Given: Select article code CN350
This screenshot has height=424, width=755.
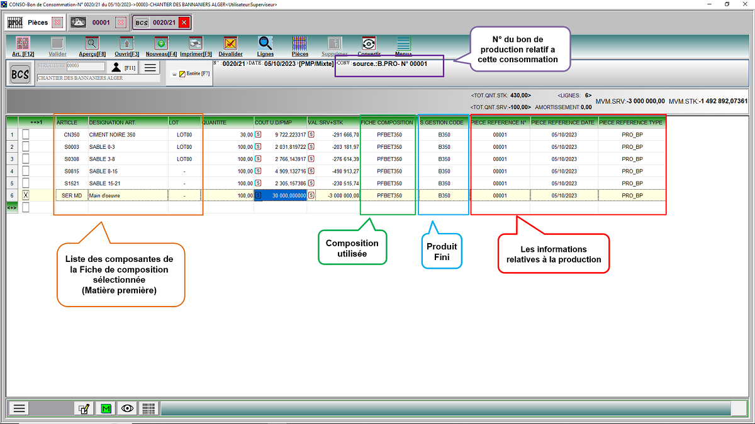Looking at the screenshot, I should 72,134.
